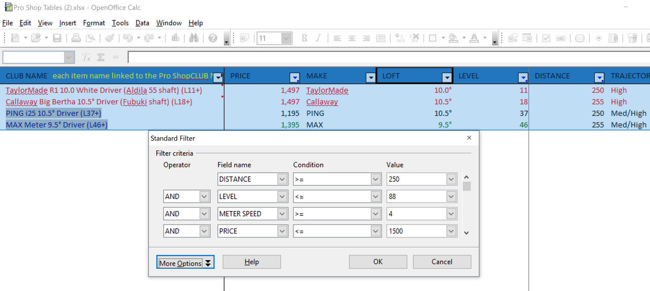Open the Condition dropdown in the LEVEL row
The image size is (650, 291).
(x=376, y=197)
